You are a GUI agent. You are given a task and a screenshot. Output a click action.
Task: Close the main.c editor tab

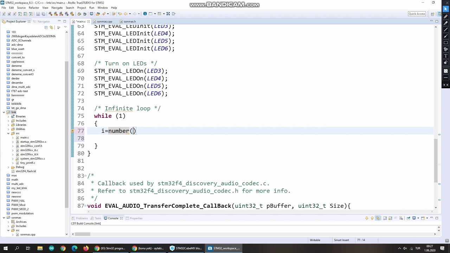click(x=89, y=21)
